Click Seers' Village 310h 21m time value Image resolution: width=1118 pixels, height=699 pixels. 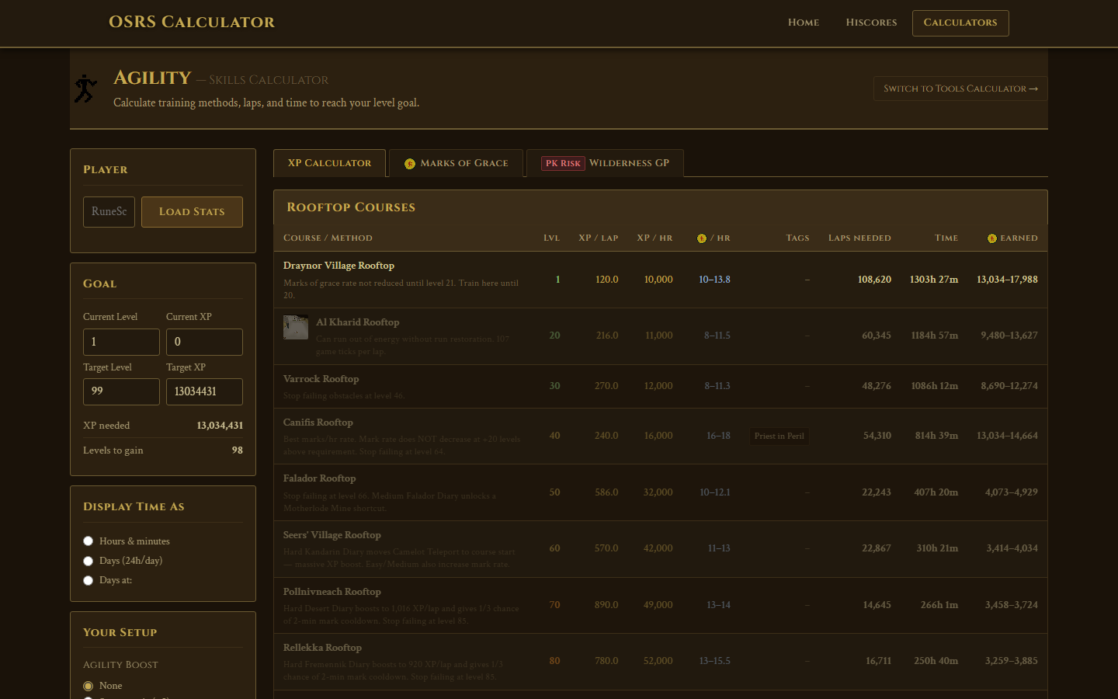(x=937, y=548)
